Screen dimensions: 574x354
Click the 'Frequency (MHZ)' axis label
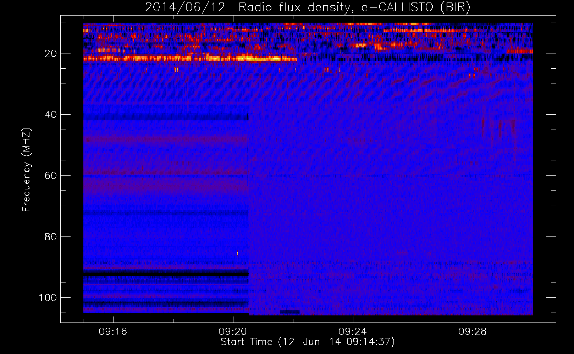pos(27,170)
